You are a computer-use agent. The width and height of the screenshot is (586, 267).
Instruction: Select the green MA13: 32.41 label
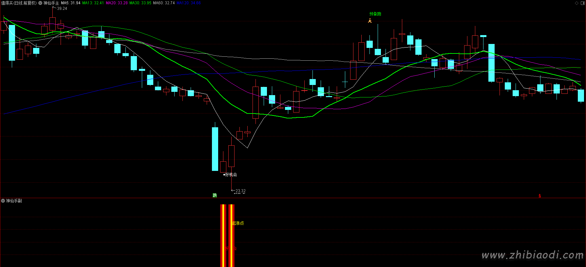(93, 3)
